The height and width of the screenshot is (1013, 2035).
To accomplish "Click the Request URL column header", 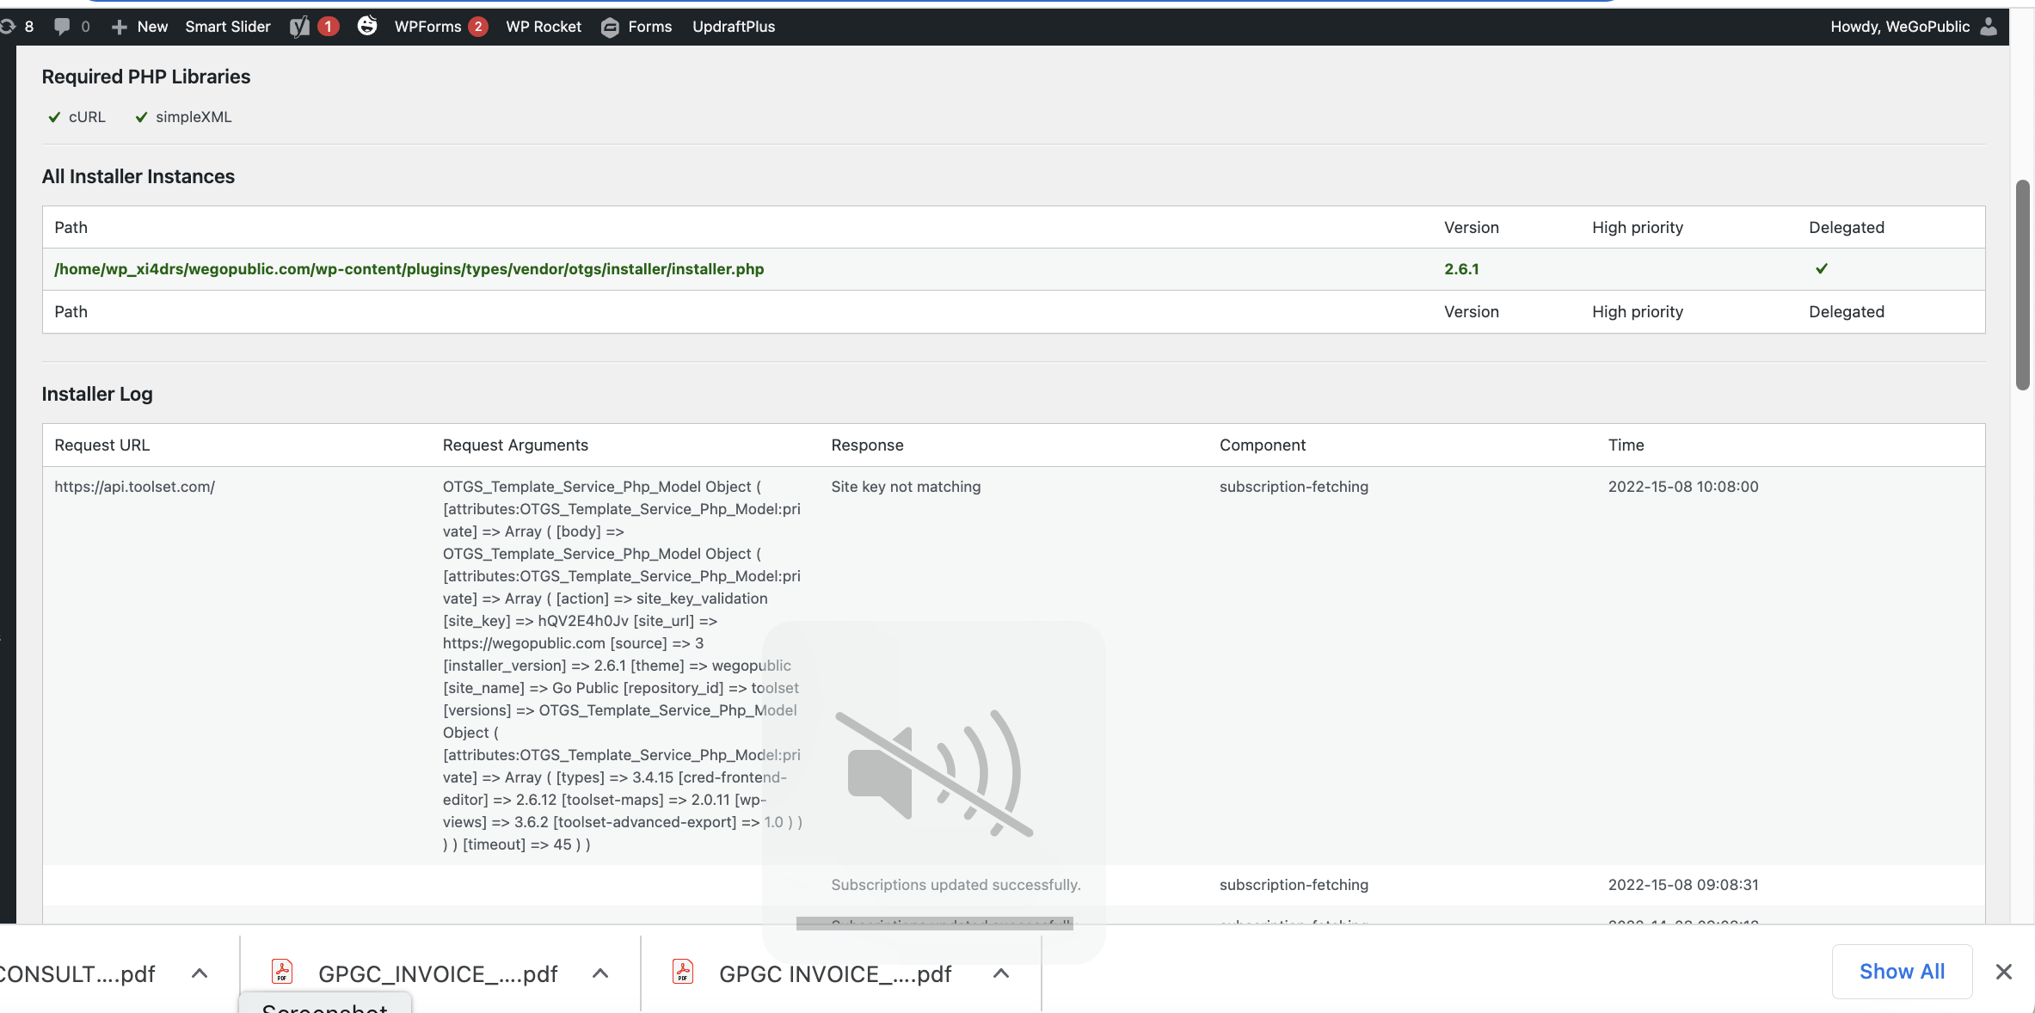I will [101, 445].
